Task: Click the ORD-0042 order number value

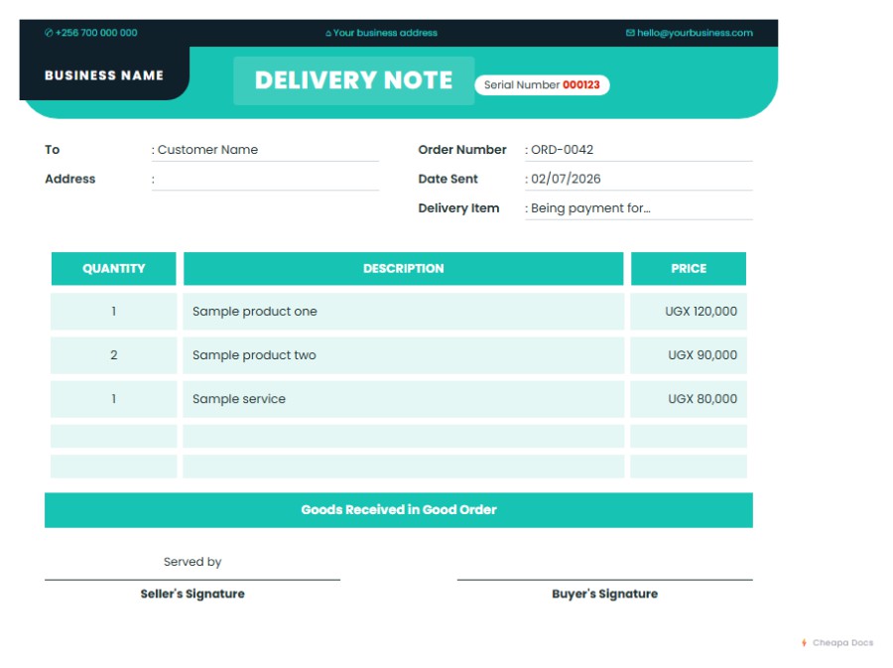Action: (563, 150)
